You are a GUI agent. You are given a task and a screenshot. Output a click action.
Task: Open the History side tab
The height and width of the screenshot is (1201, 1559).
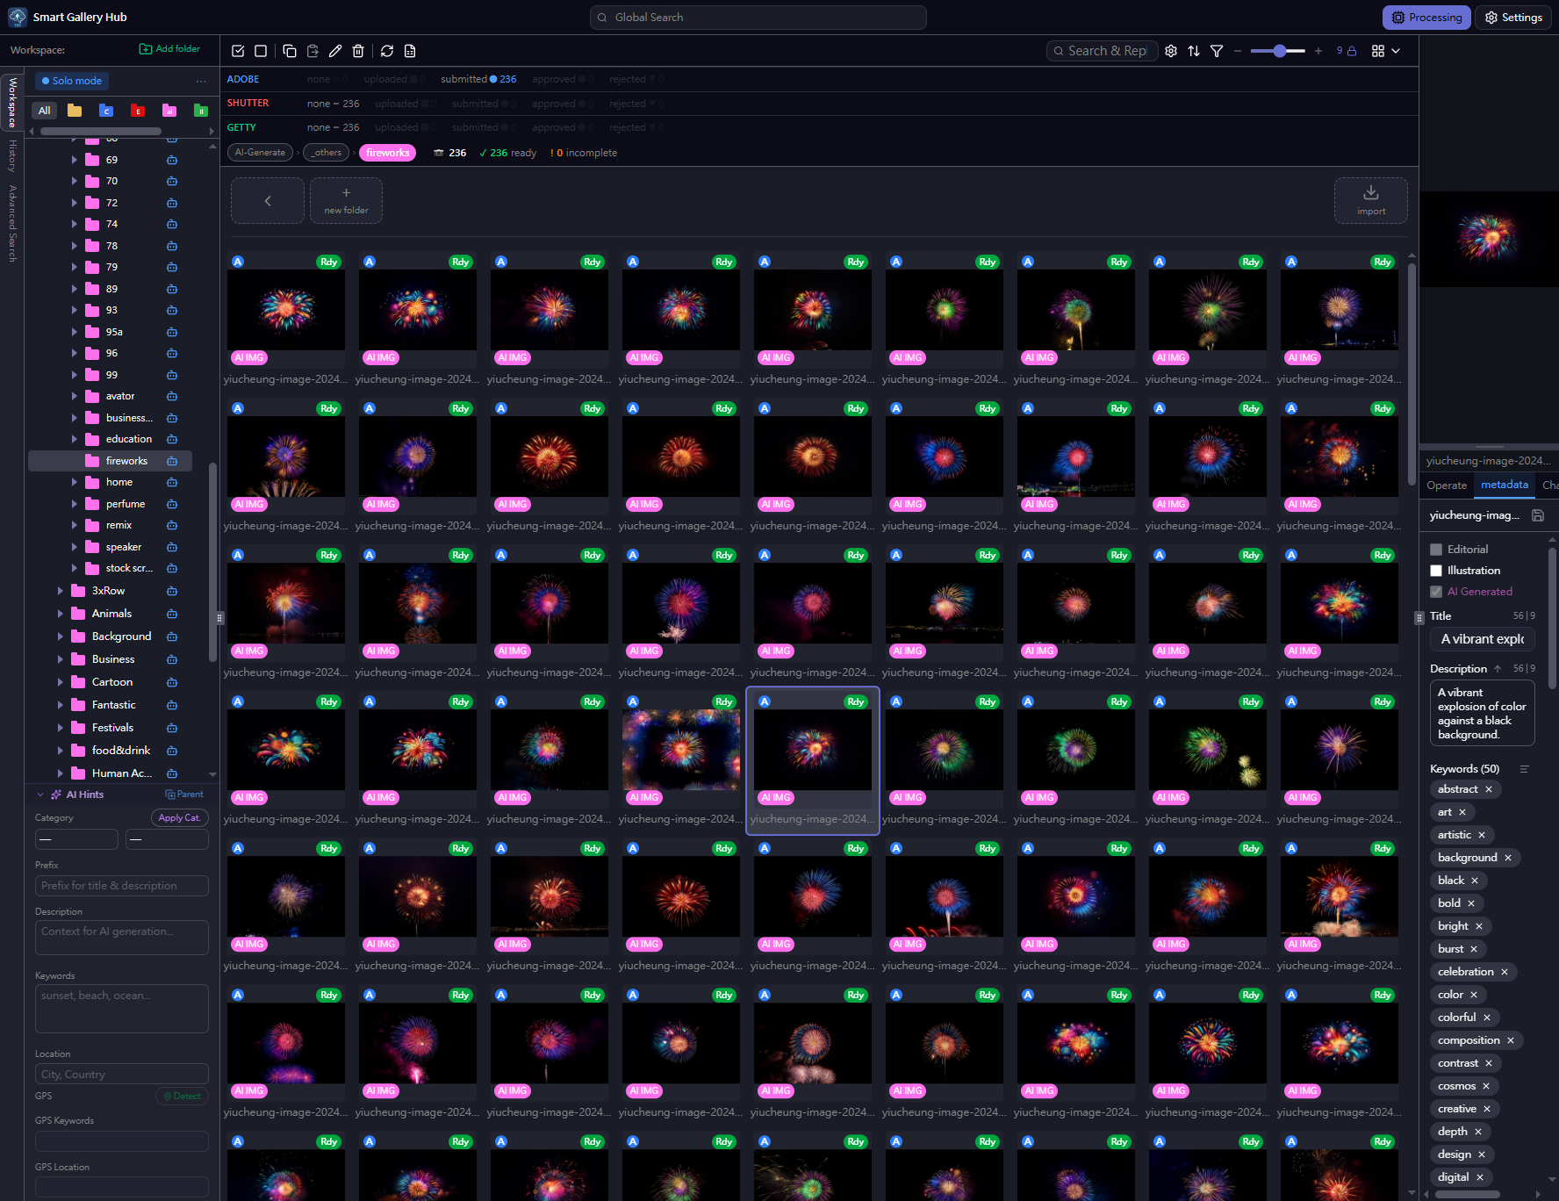point(12,155)
